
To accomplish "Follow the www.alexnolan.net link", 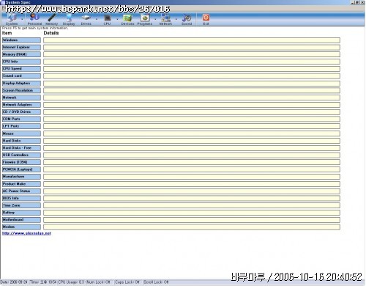I will click(26, 233).
